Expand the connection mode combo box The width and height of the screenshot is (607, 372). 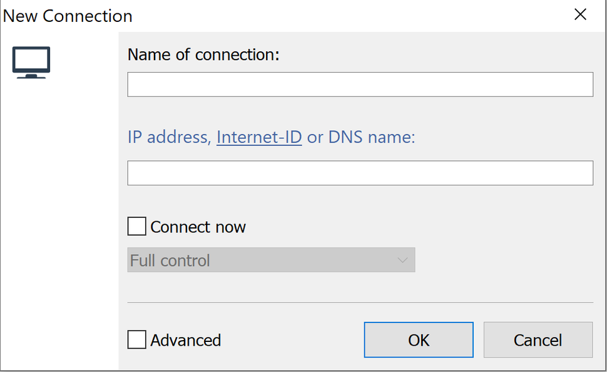click(271, 259)
